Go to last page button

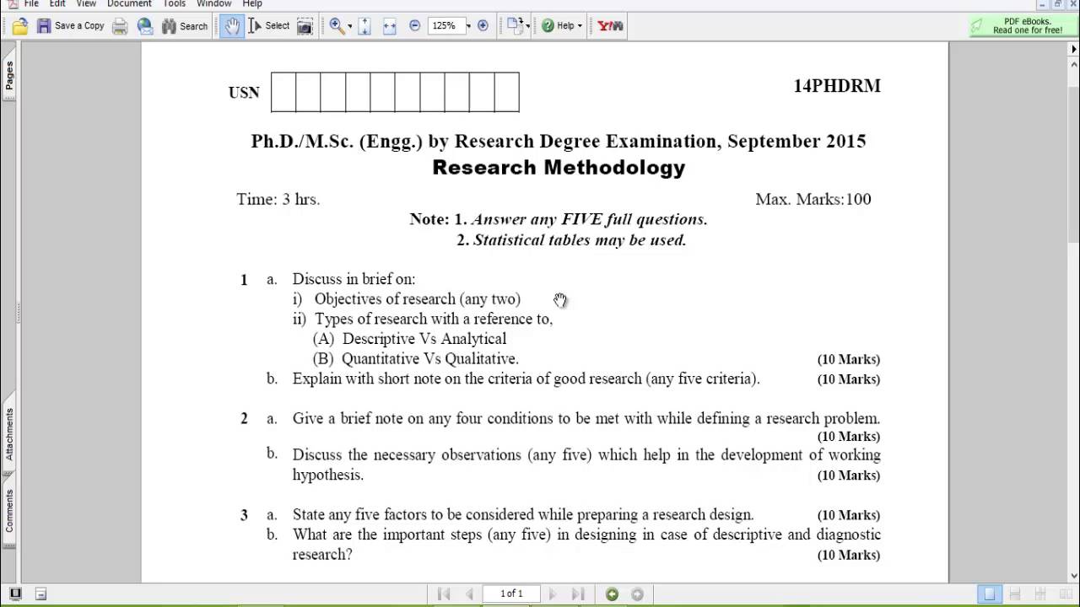578,594
